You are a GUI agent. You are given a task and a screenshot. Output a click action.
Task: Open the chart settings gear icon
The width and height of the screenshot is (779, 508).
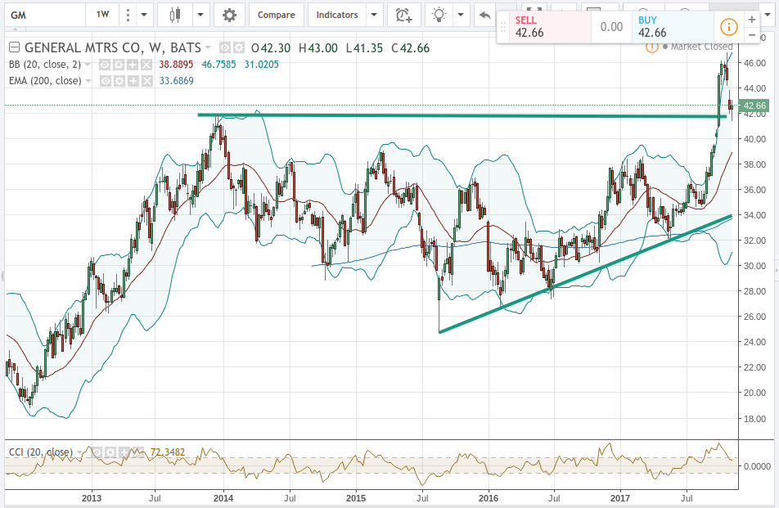coord(229,15)
